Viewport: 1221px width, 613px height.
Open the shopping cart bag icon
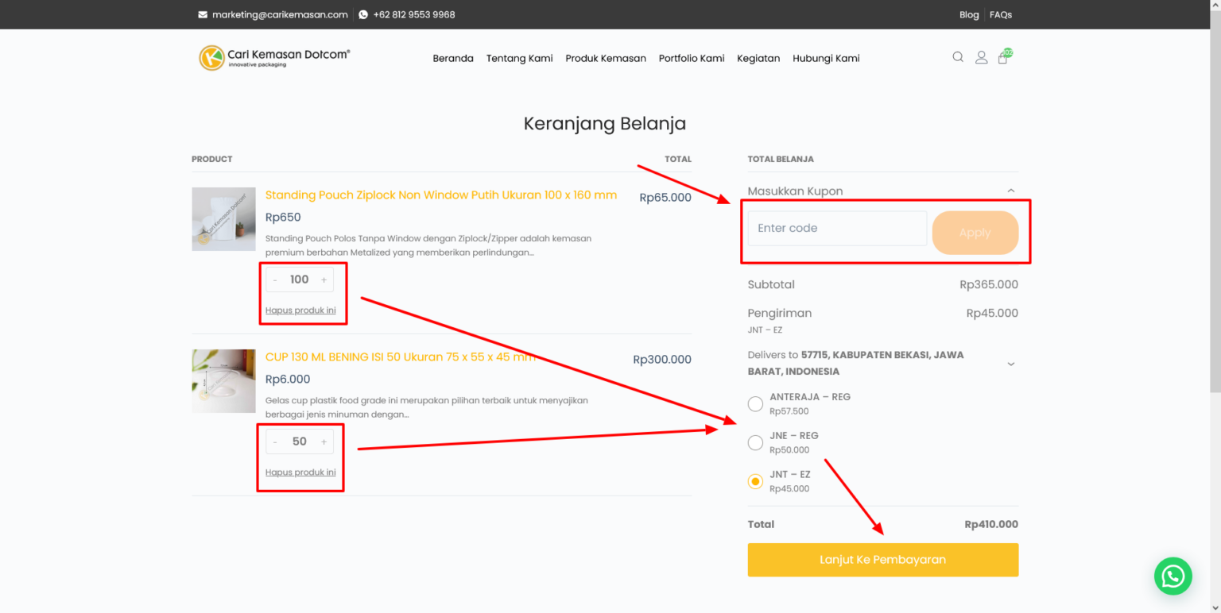1002,58
